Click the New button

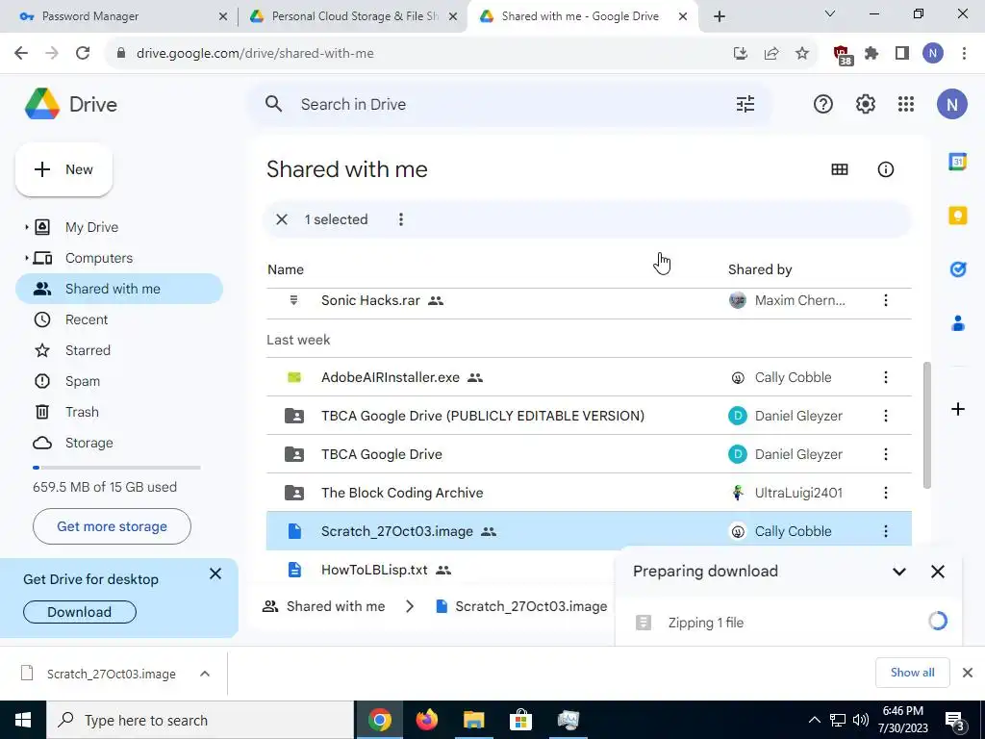tap(64, 169)
